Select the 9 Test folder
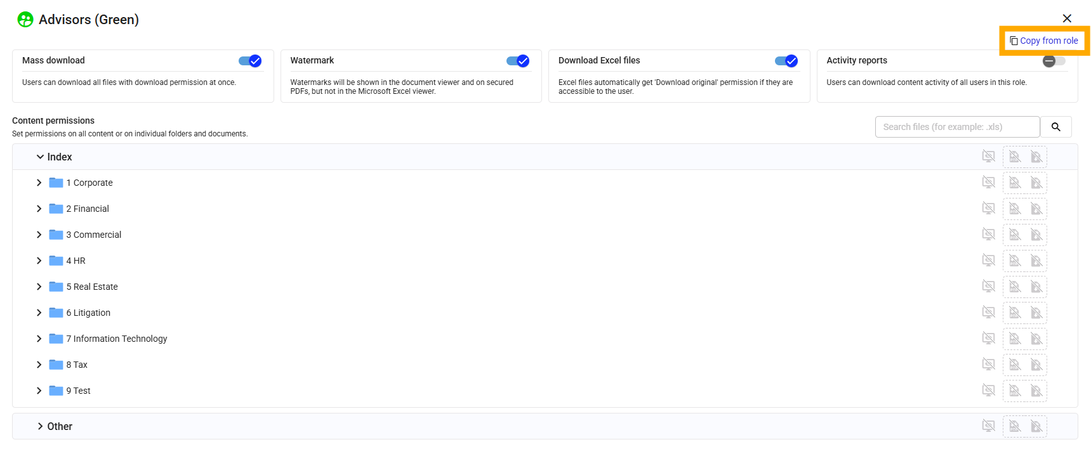 [x=79, y=391]
